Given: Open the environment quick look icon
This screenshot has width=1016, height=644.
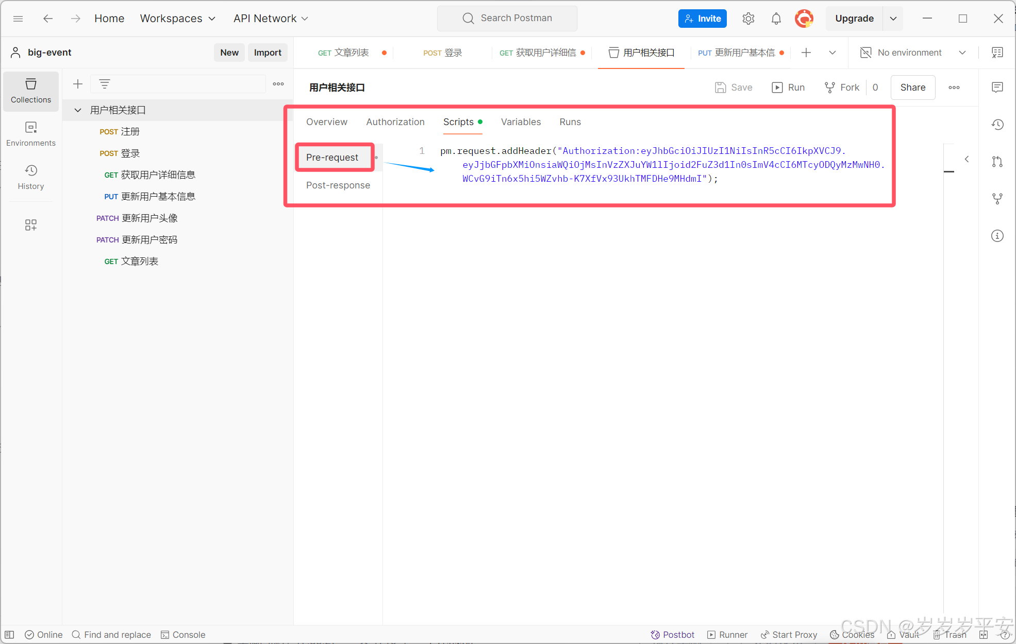Looking at the screenshot, I should coord(997,53).
